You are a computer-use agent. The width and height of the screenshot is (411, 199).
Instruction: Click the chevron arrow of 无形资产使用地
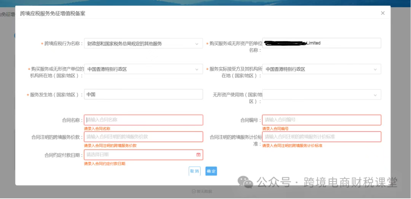coord(375,95)
